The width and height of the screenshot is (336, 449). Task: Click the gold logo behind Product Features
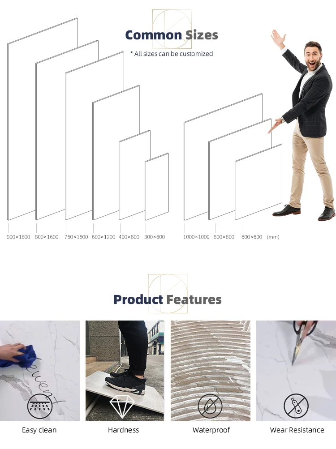[x=168, y=294]
